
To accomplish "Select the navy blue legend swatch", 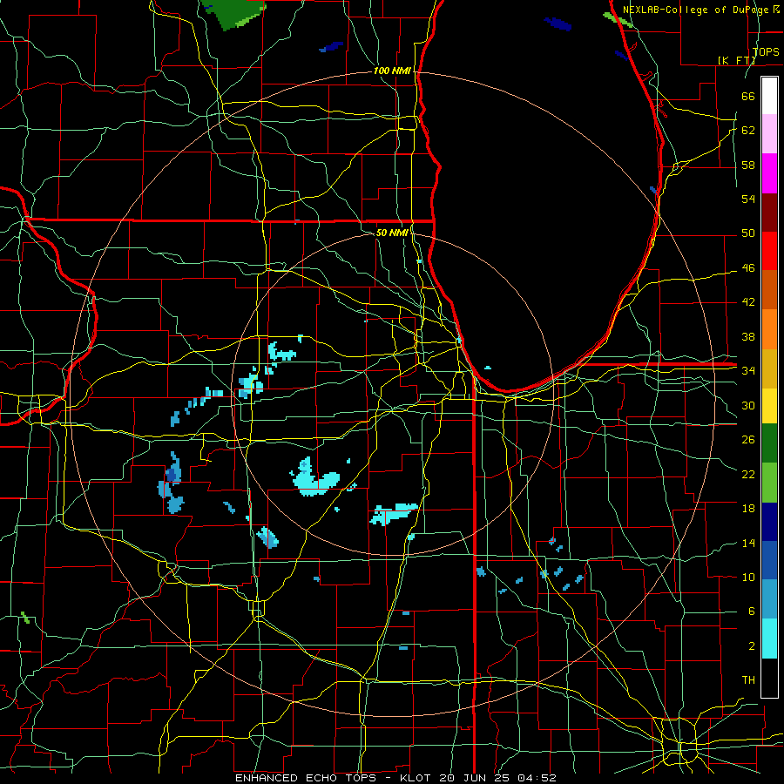I will coord(769,522).
